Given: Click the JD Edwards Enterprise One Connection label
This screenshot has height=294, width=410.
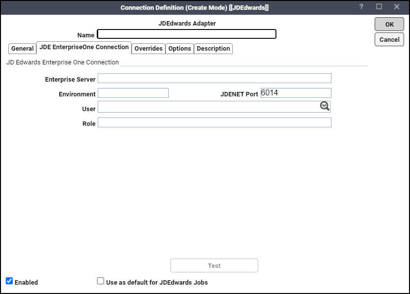Looking at the screenshot, I should pos(62,62).
